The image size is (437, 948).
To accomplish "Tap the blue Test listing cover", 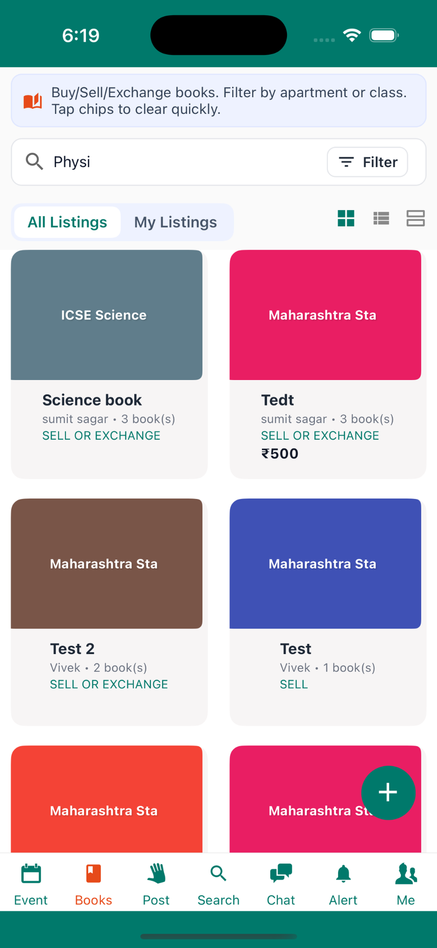I will [325, 564].
